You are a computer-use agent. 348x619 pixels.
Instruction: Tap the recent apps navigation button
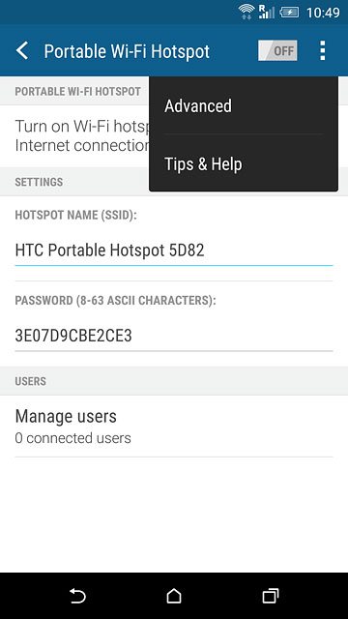[271, 596]
